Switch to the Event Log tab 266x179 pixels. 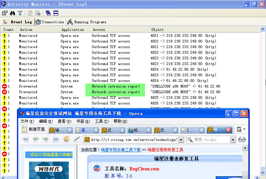pyautogui.click(x=18, y=22)
